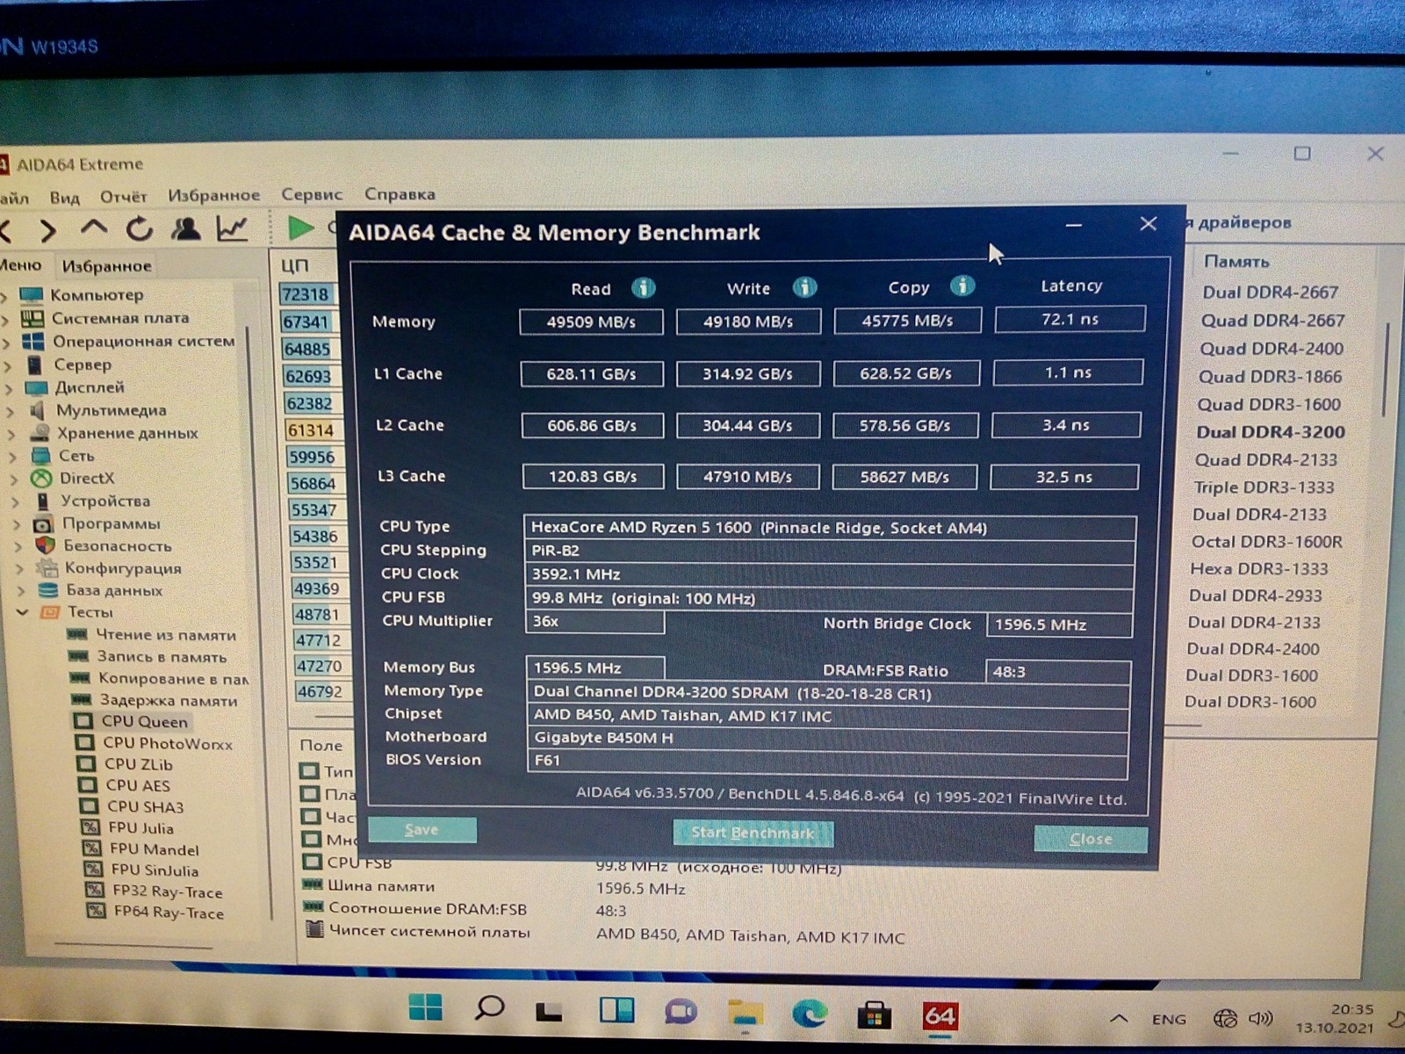Open Windows Start menu on taskbar
The height and width of the screenshot is (1054, 1405).
click(426, 1007)
